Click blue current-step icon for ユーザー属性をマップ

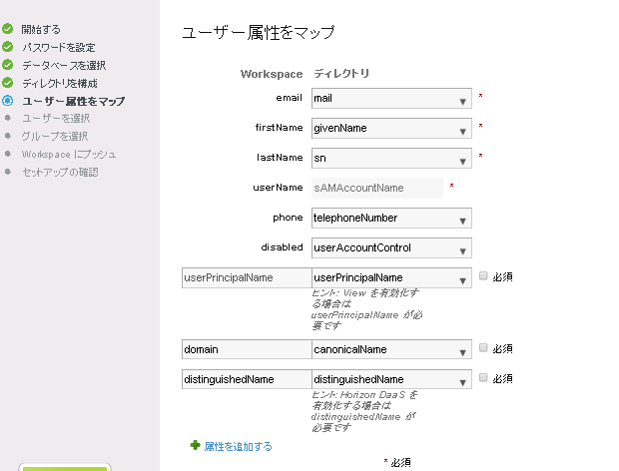coord(8,101)
